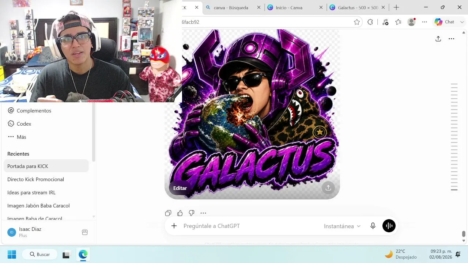Open the Portada para KICK chat

46,166
